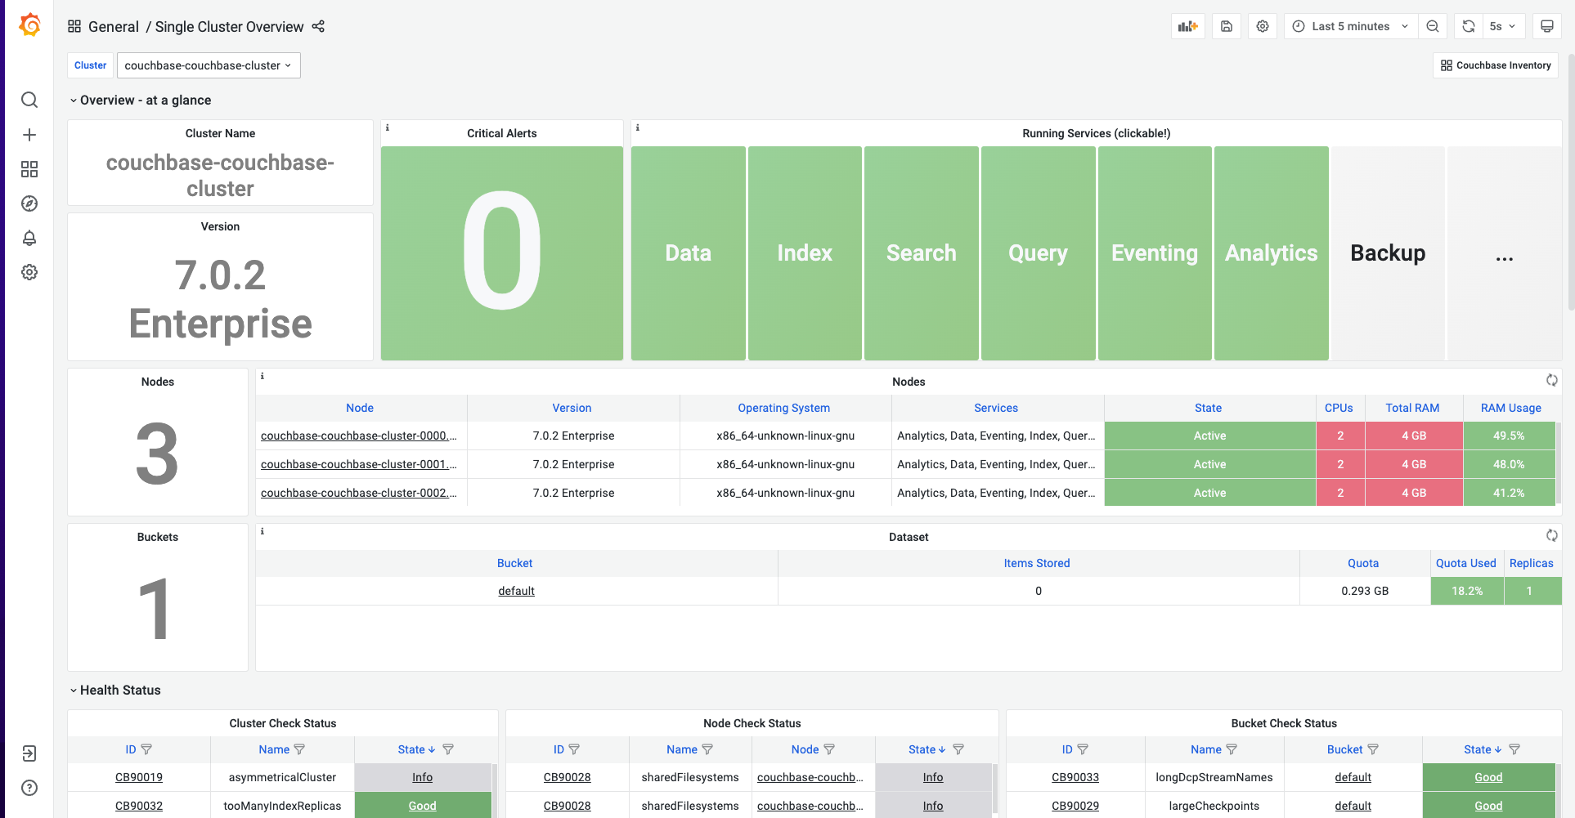Image resolution: width=1575 pixels, height=818 pixels.
Task: Open the Eventing service tile
Action: click(x=1155, y=253)
